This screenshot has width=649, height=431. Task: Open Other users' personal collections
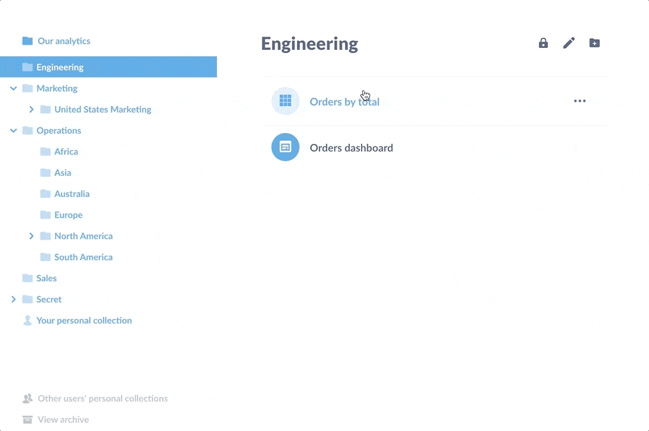[x=102, y=398]
